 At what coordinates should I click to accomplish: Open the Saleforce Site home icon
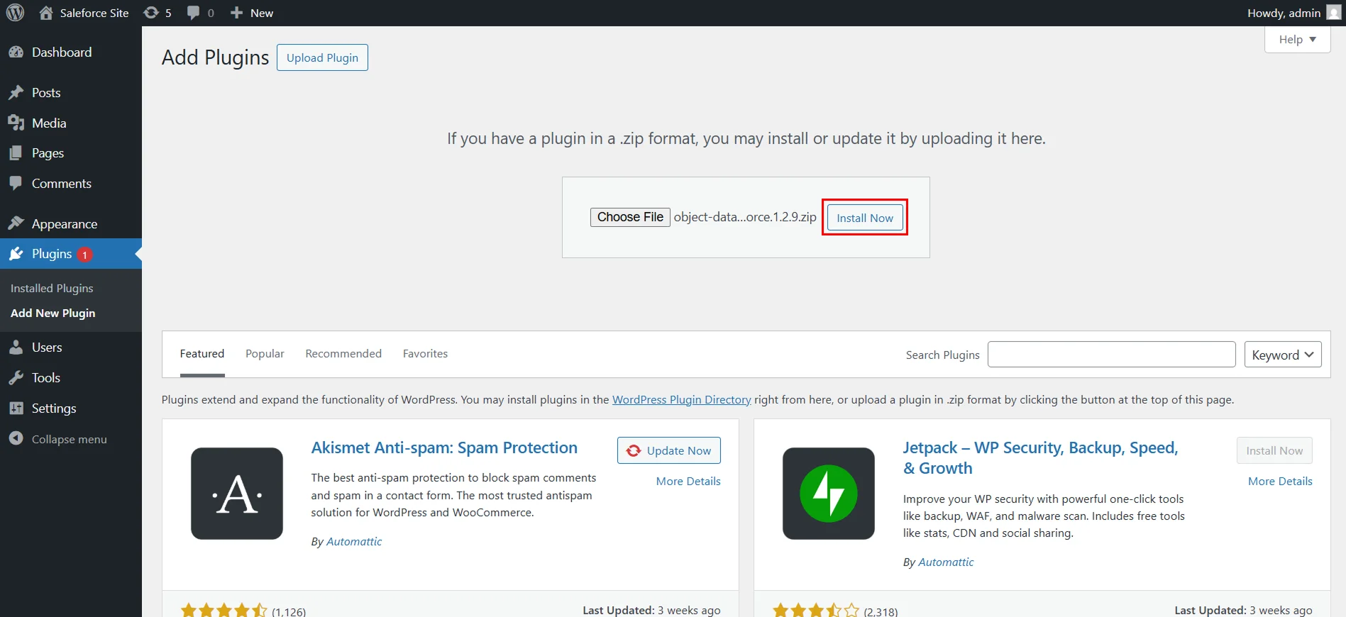pyautogui.click(x=46, y=13)
